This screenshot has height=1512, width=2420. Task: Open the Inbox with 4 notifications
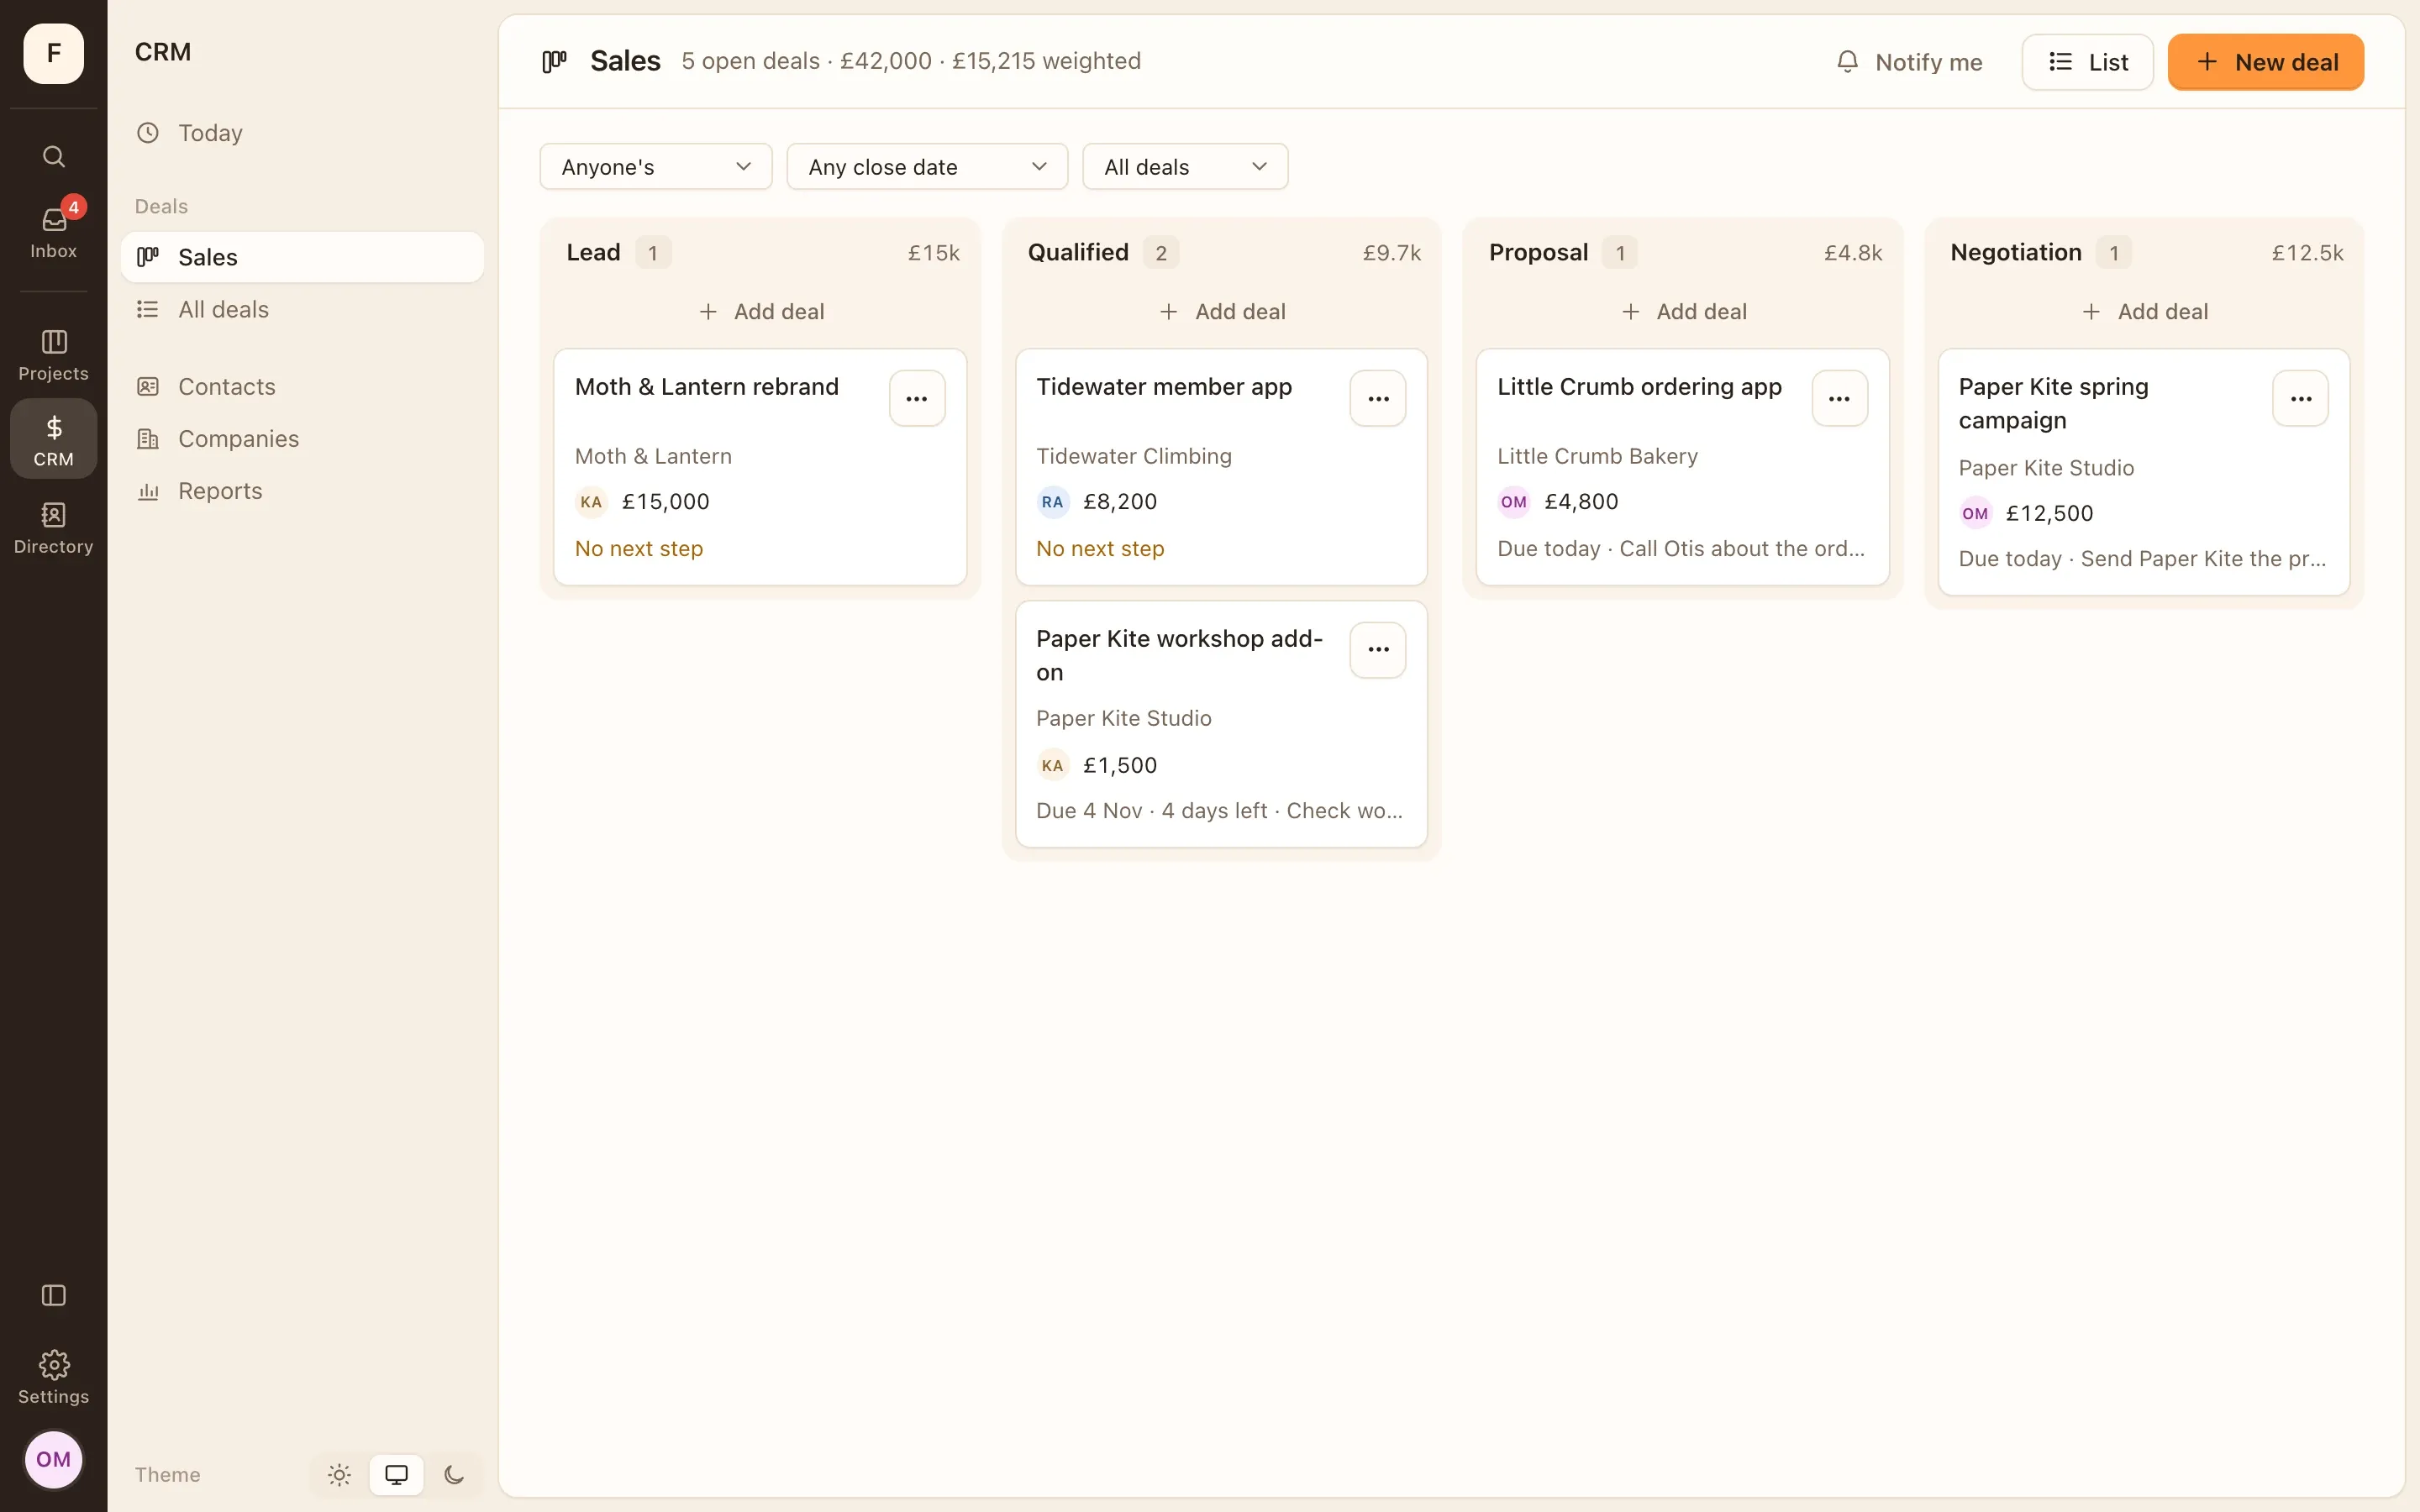(x=54, y=232)
